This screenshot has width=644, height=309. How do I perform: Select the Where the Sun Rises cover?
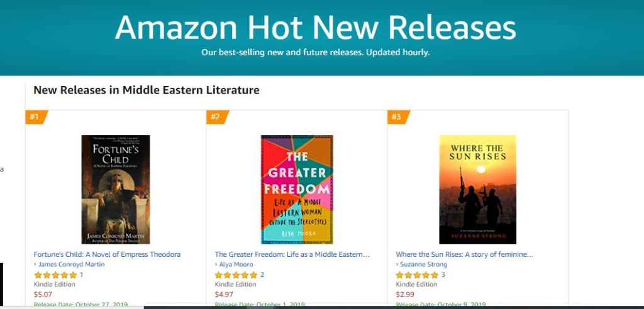click(x=477, y=189)
